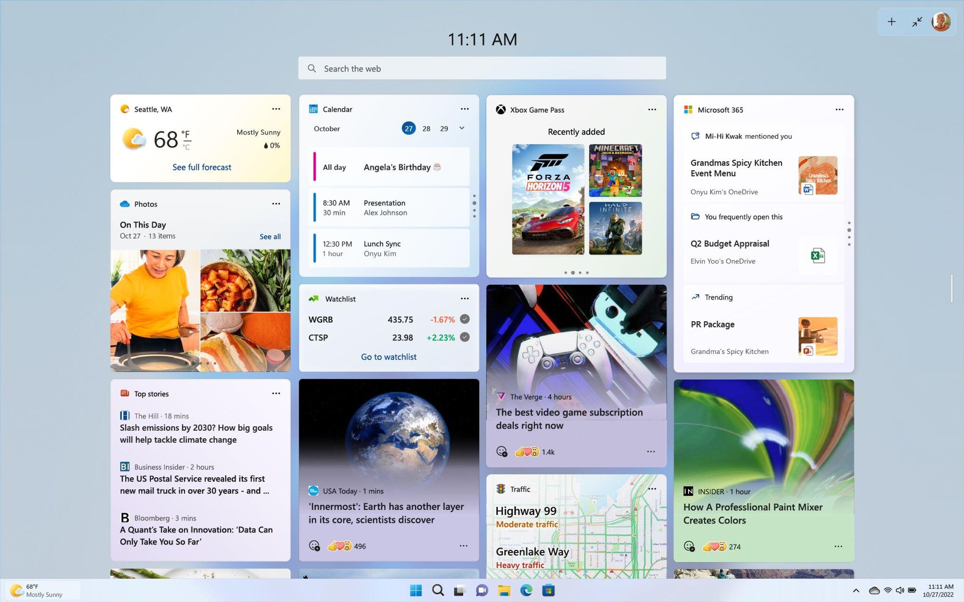Viewport: 964px width, 602px height.
Task: Click the taskbar Search icon
Action: point(437,590)
